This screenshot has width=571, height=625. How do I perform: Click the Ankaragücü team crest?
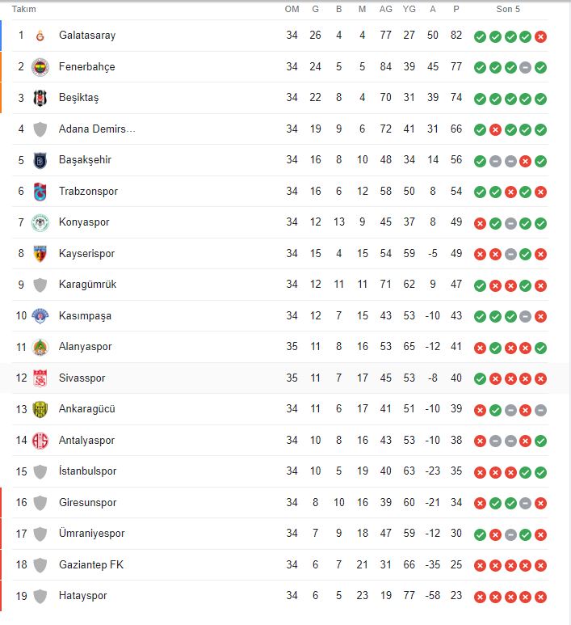tap(40, 409)
